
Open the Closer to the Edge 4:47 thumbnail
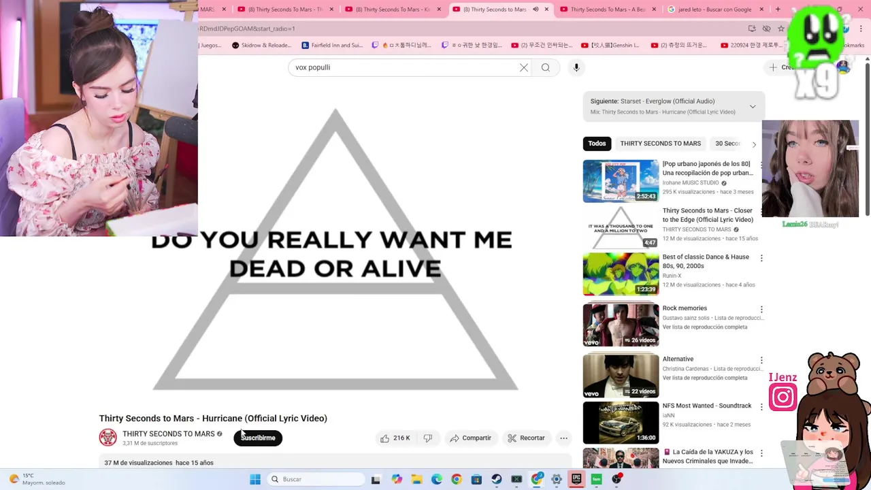(x=621, y=227)
